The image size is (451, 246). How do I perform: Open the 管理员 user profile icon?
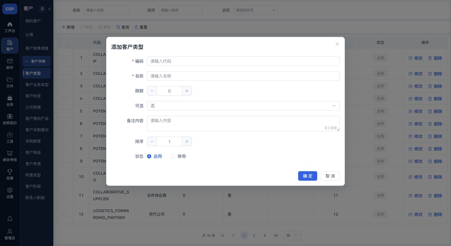(10, 231)
